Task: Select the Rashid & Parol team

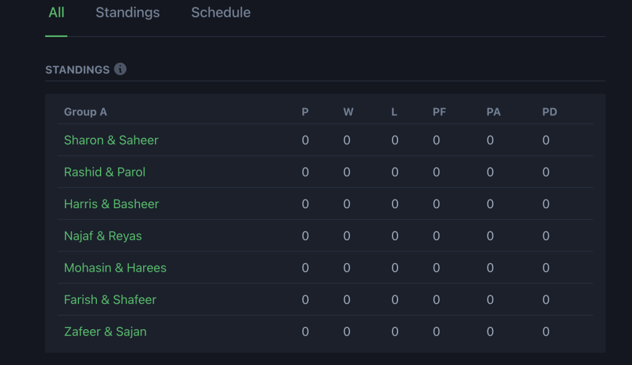Action: (x=105, y=172)
